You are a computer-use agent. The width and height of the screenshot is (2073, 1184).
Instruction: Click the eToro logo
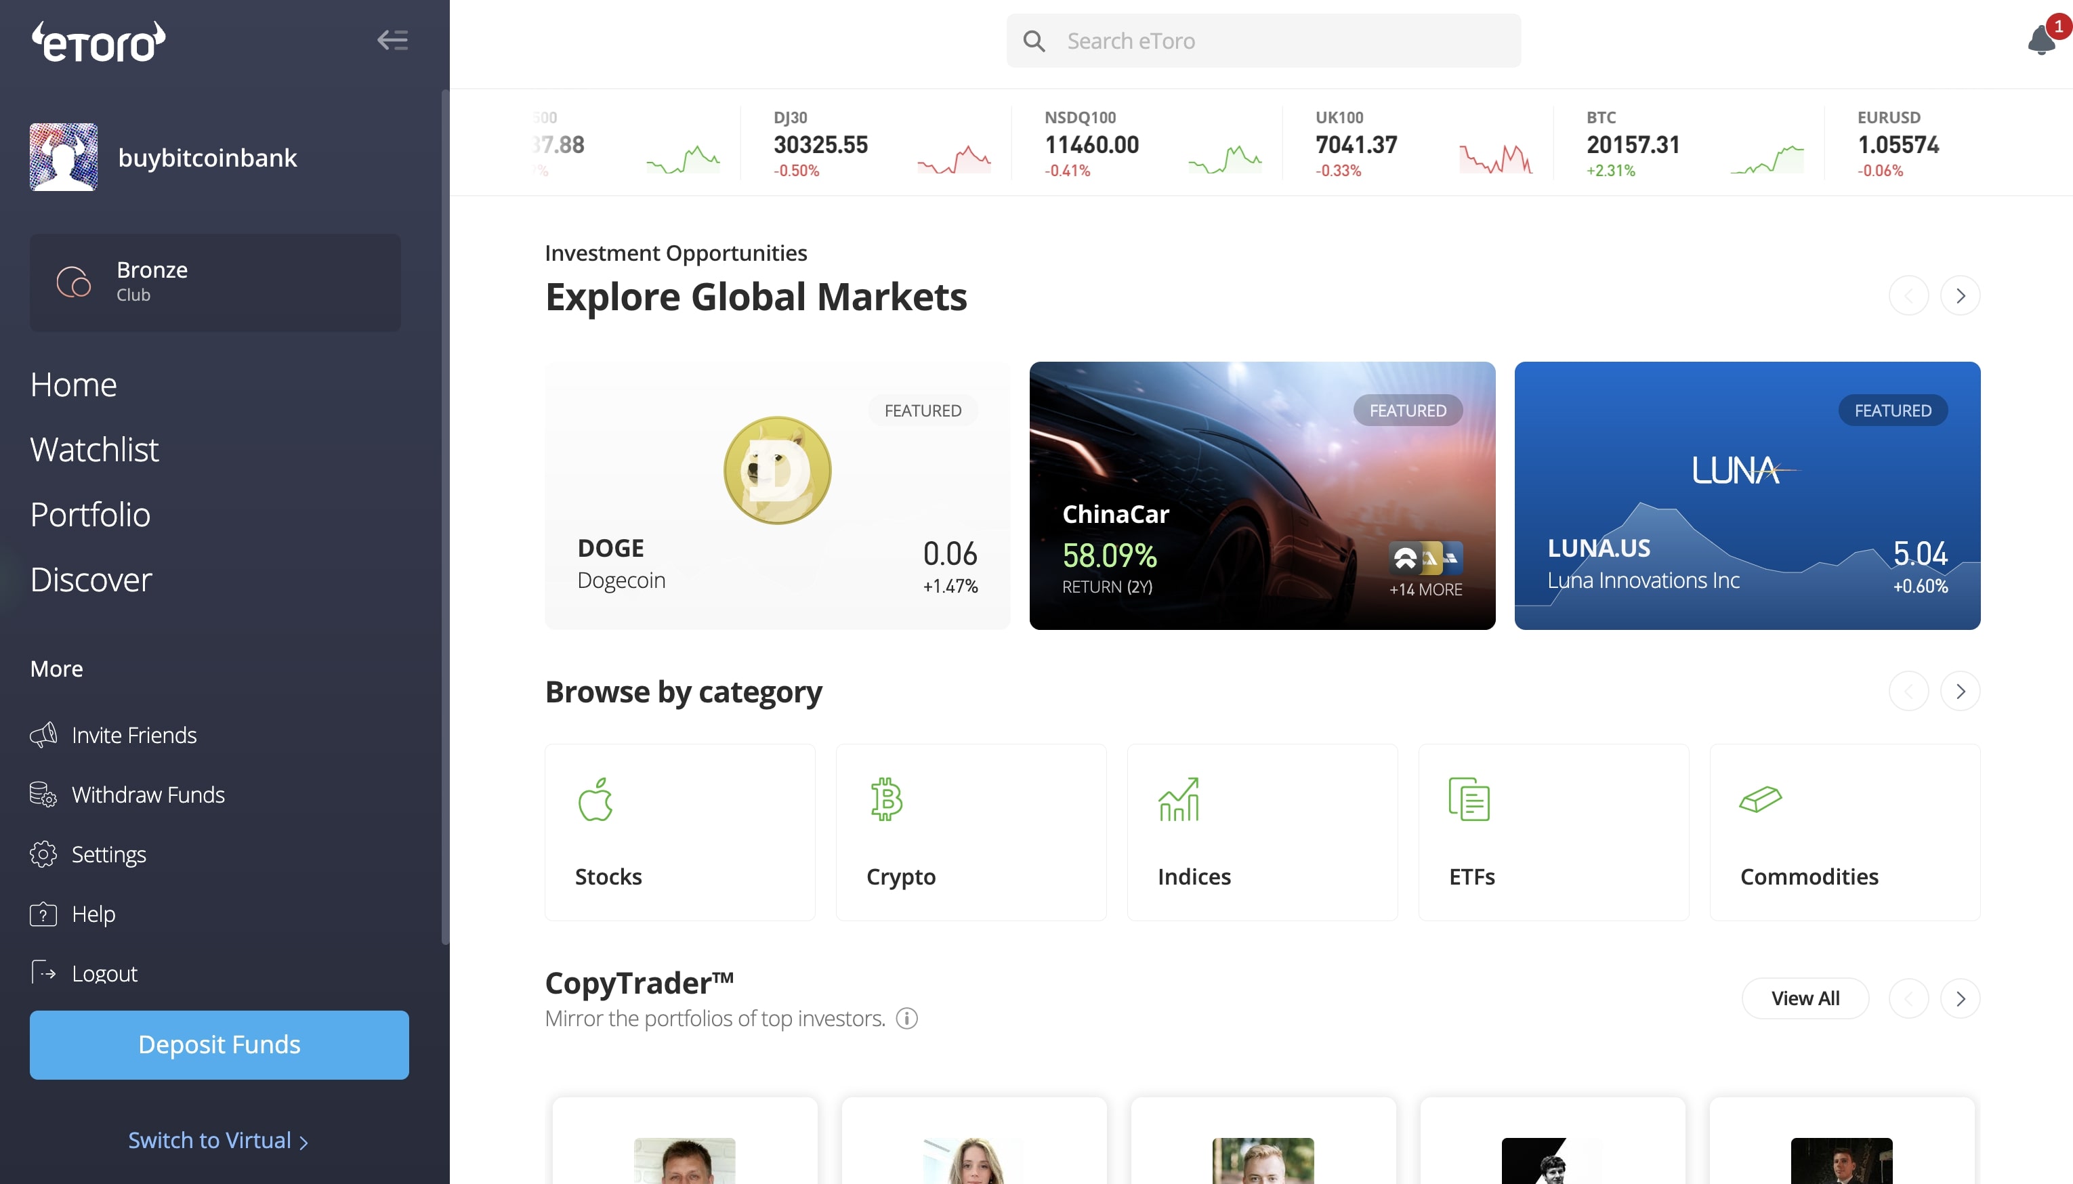point(98,41)
